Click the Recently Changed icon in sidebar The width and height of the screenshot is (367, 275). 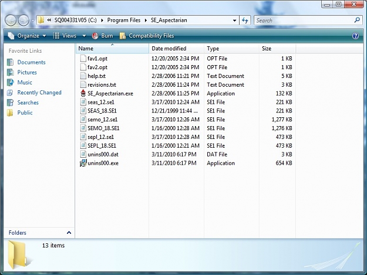click(10, 93)
